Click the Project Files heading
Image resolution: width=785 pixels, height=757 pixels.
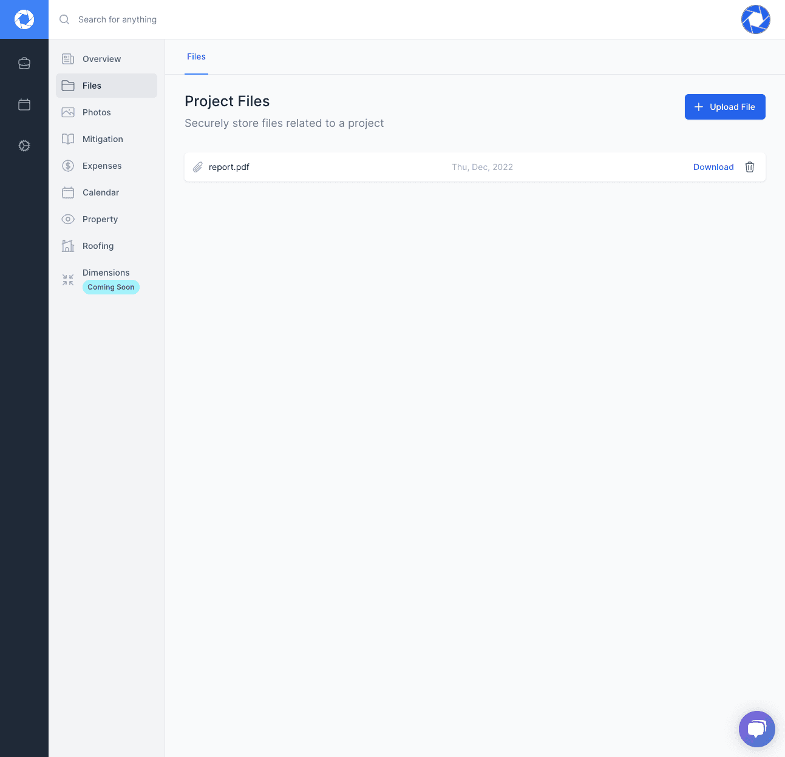[227, 101]
